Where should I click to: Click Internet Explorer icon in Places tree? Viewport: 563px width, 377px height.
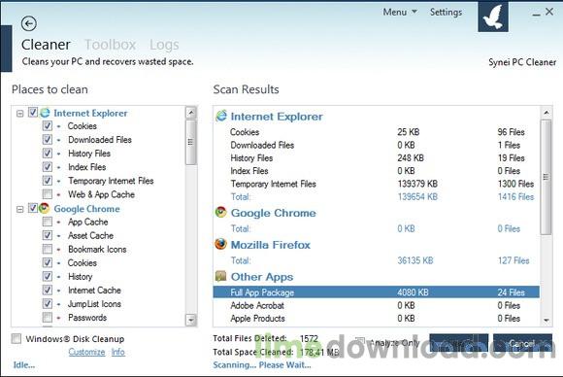pos(45,113)
